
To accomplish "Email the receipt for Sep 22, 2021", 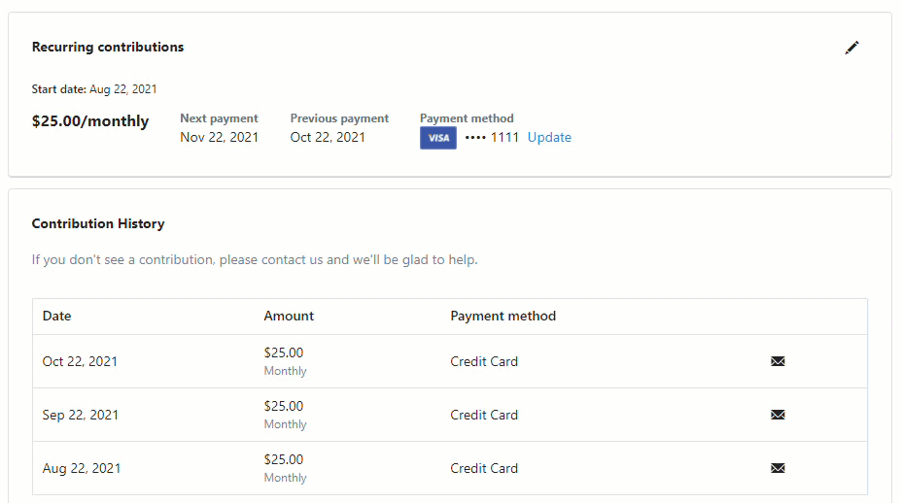I will 778,415.
